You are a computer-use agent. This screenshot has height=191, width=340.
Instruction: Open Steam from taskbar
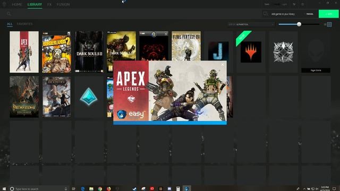[134, 189]
